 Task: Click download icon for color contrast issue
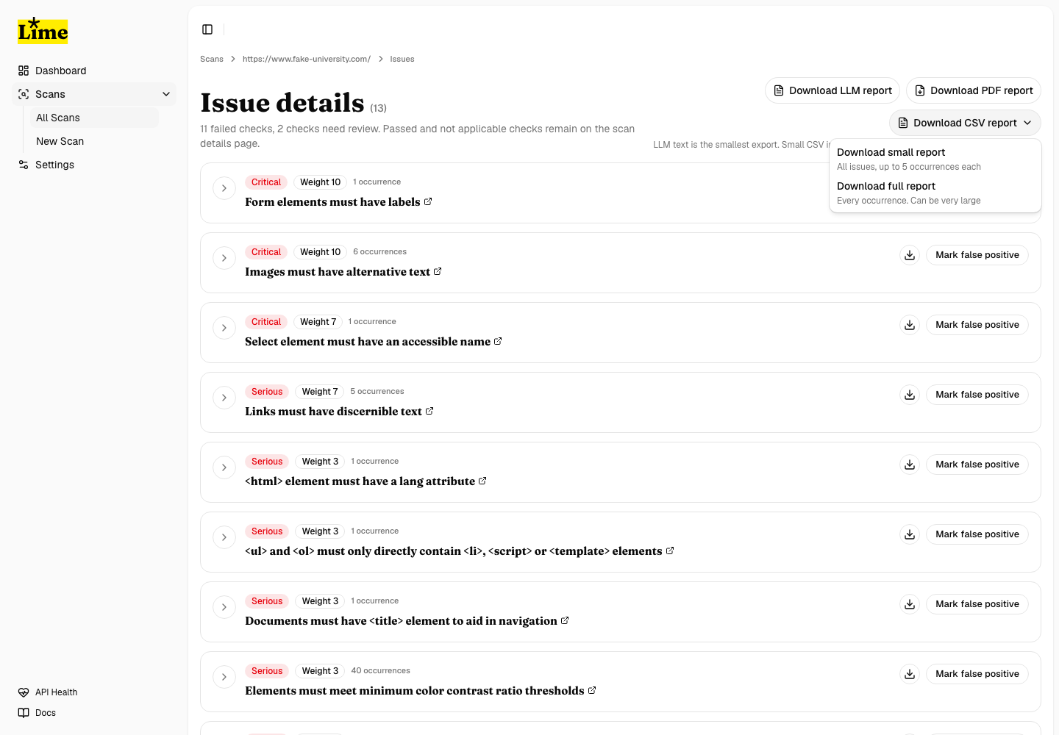tap(910, 674)
